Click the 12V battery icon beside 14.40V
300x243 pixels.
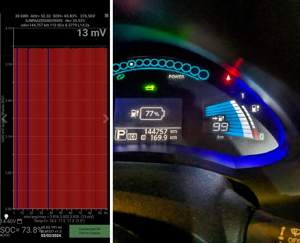pyautogui.click(x=19, y=221)
